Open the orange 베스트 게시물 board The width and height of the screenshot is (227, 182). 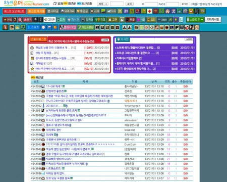pyautogui.click(x=36, y=11)
